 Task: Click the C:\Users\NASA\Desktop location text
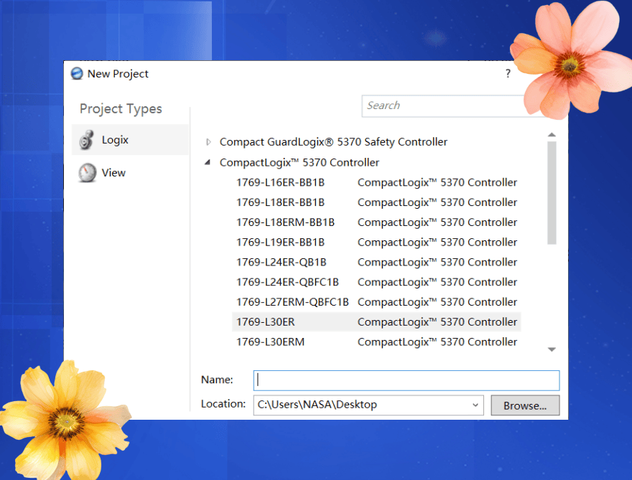pos(317,405)
